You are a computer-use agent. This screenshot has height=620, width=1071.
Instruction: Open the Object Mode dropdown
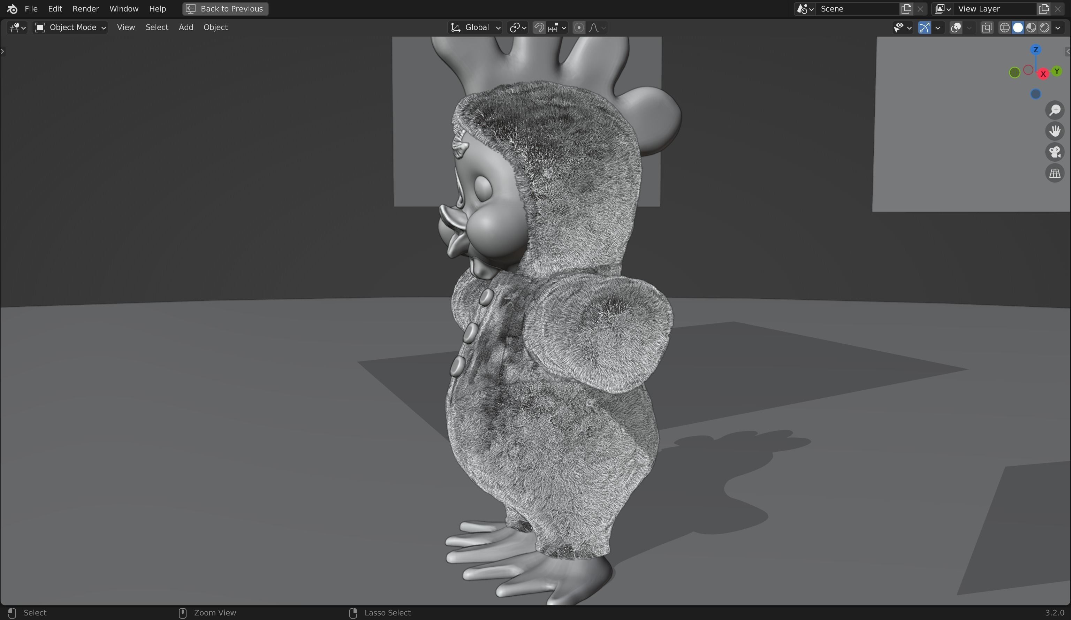coord(70,28)
